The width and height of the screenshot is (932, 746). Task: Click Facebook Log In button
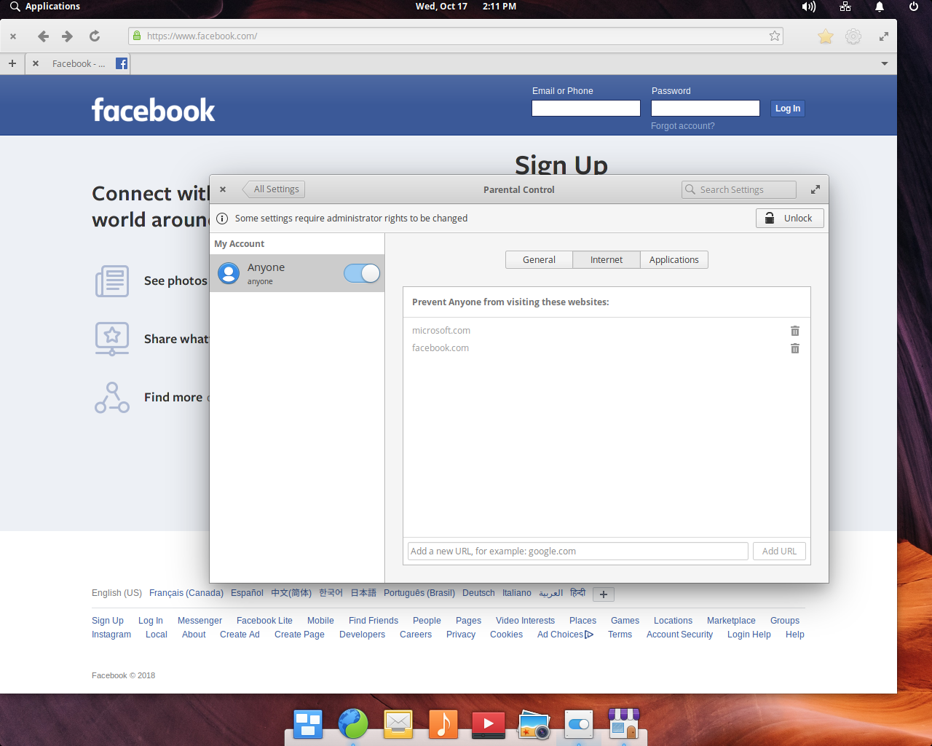pos(788,109)
